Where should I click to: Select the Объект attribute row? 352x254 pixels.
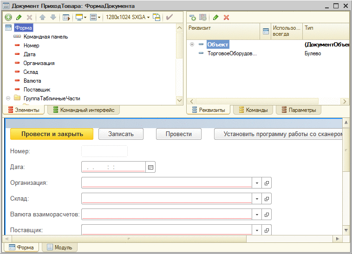click(218, 45)
